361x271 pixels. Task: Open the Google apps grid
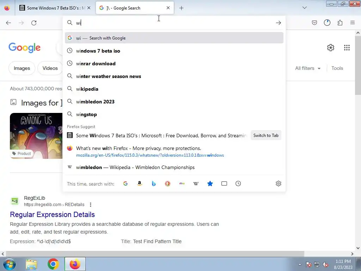pos(347,48)
